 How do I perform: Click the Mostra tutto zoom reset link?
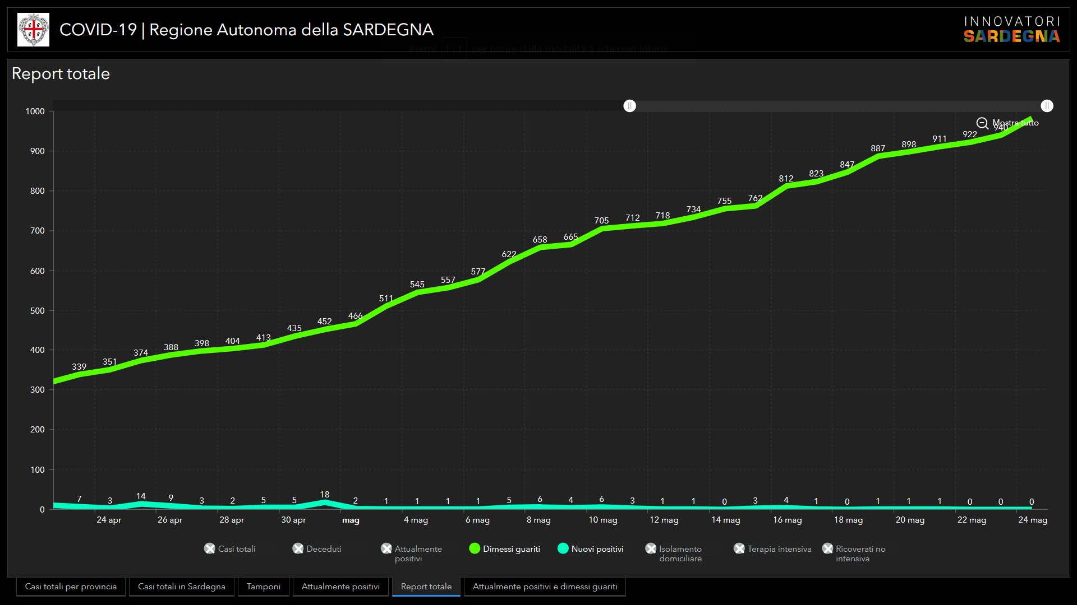(x=1015, y=123)
